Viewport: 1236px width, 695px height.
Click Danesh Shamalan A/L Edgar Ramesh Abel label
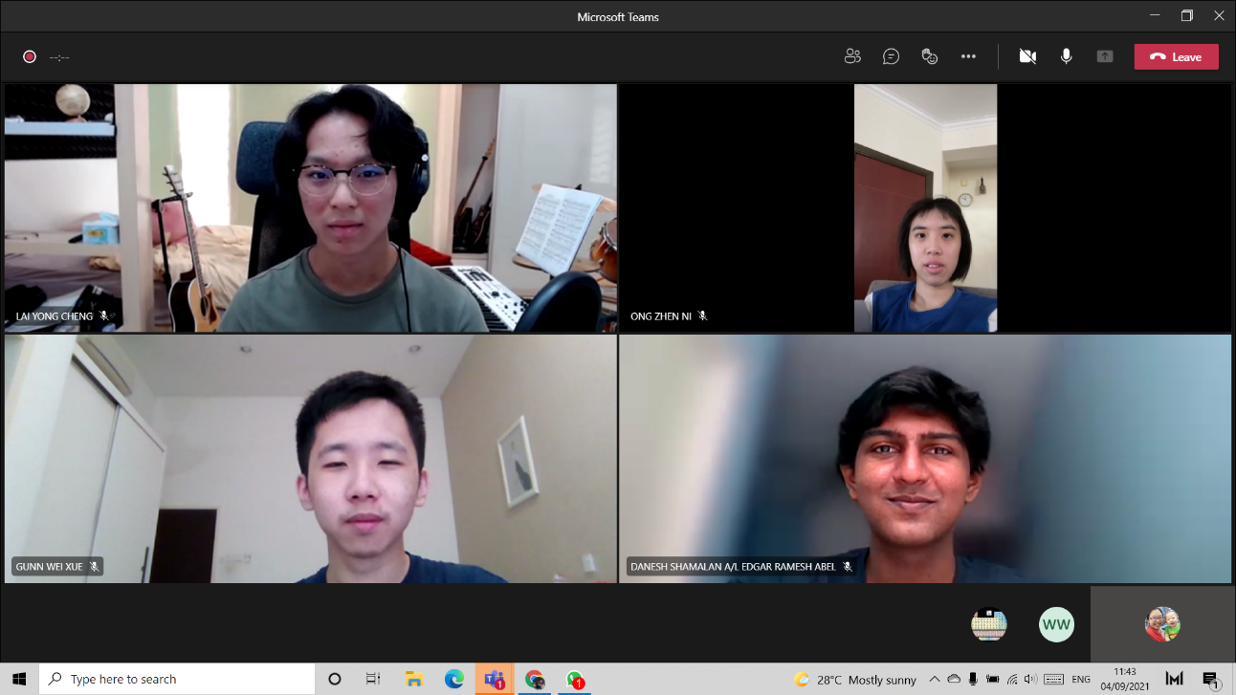(733, 567)
